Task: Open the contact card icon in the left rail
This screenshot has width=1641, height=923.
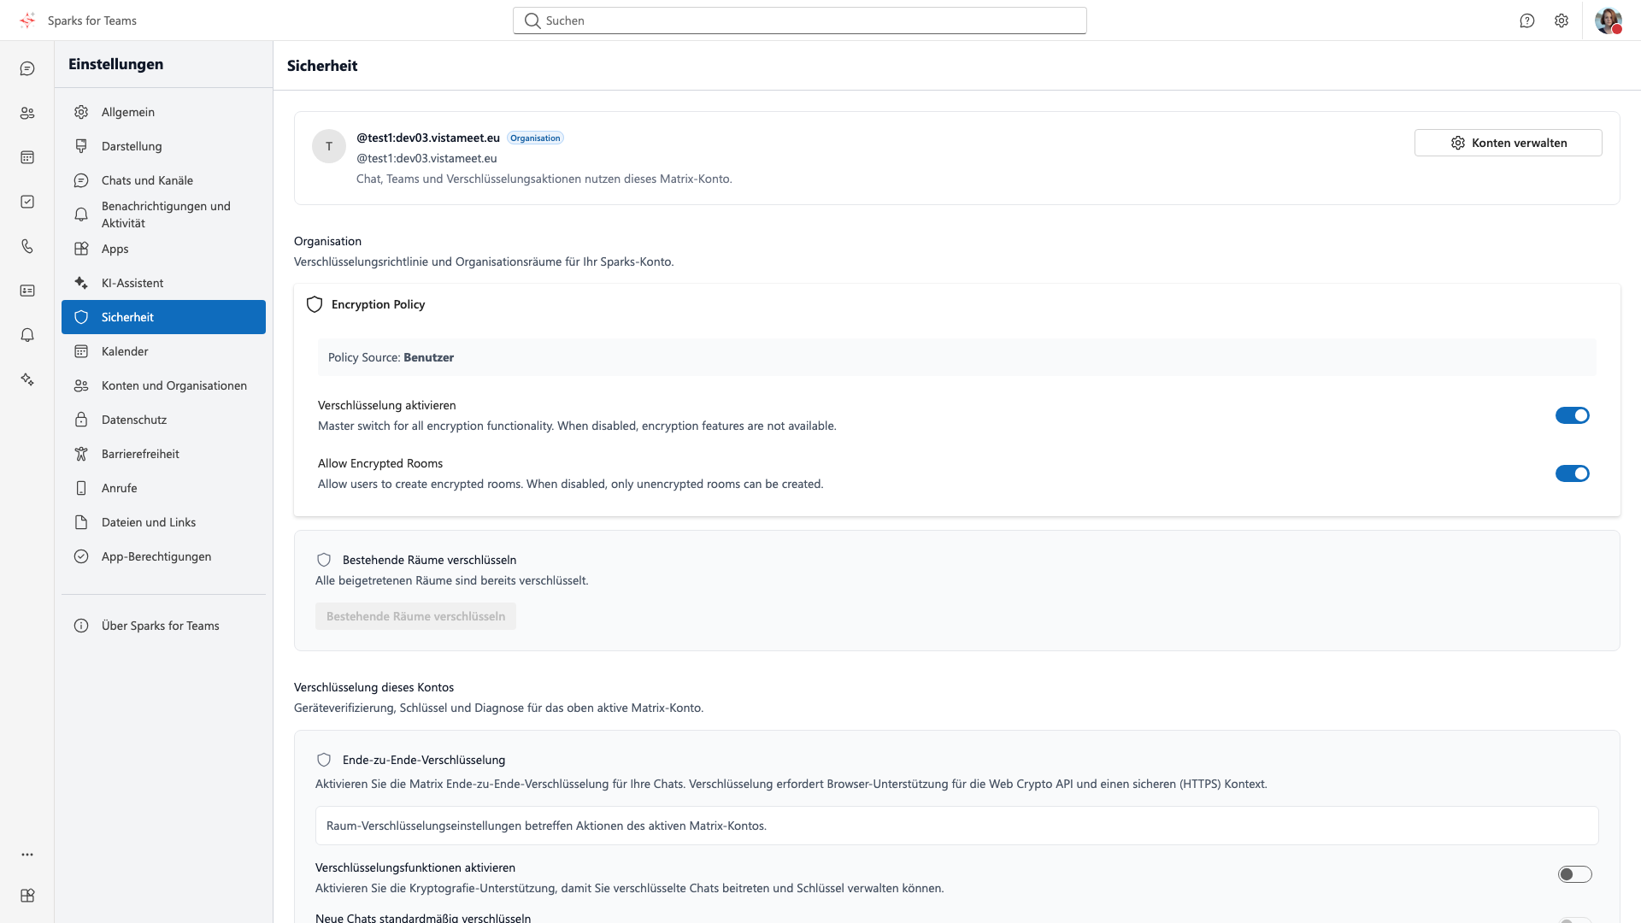Action: click(27, 291)
